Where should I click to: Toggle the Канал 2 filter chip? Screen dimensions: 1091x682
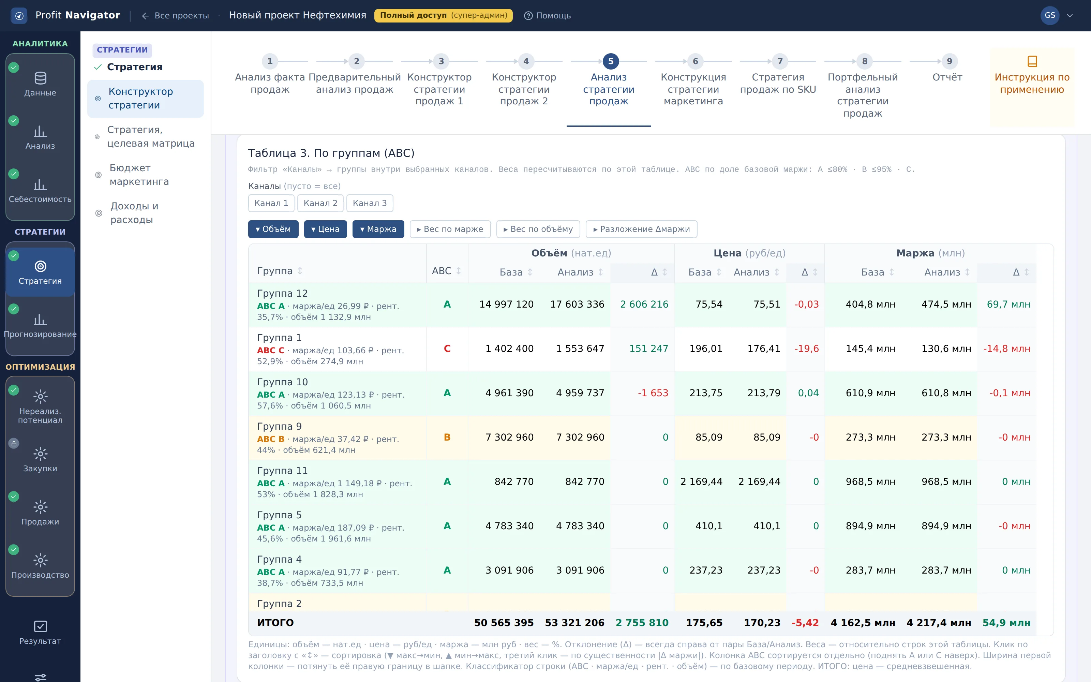click(320, 203)
